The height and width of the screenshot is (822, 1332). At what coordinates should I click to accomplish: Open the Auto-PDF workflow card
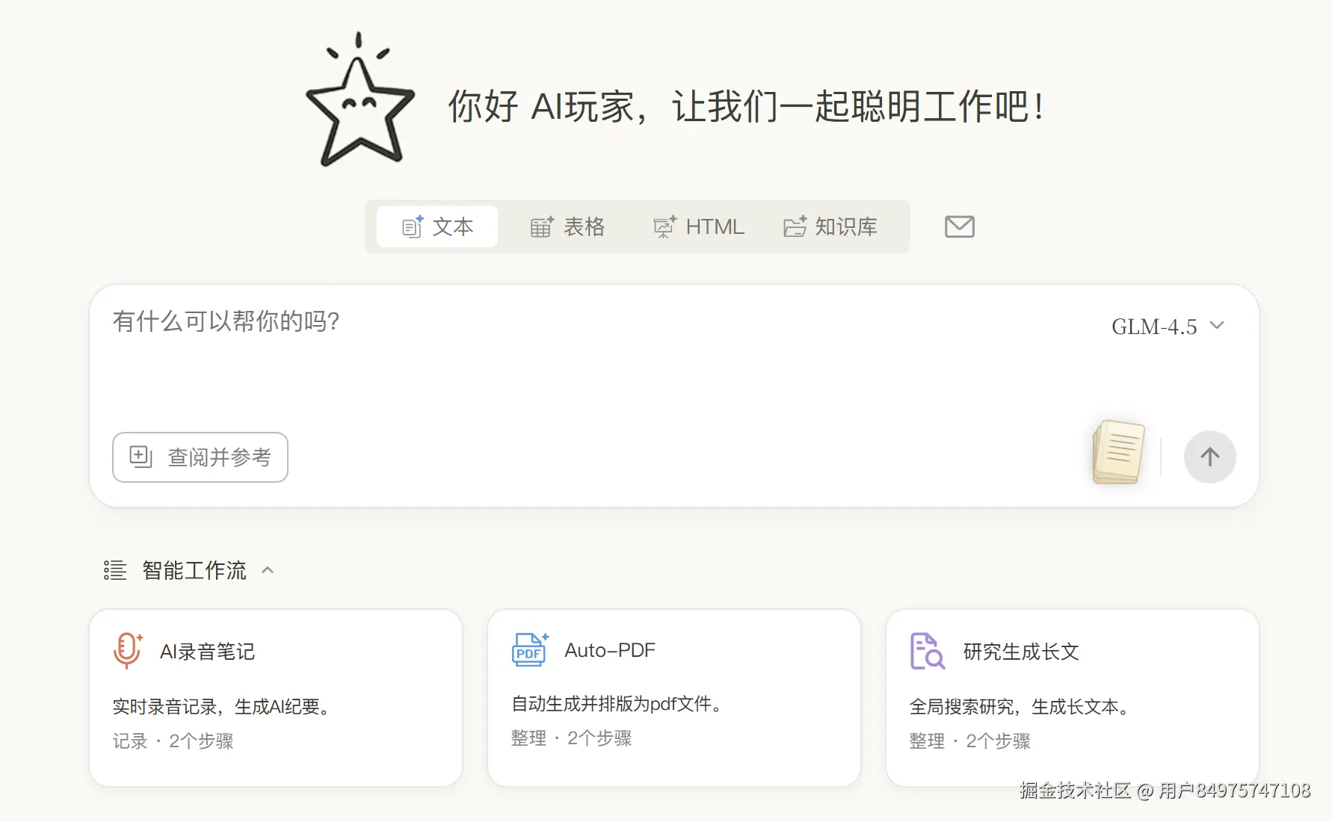(673, 697)
